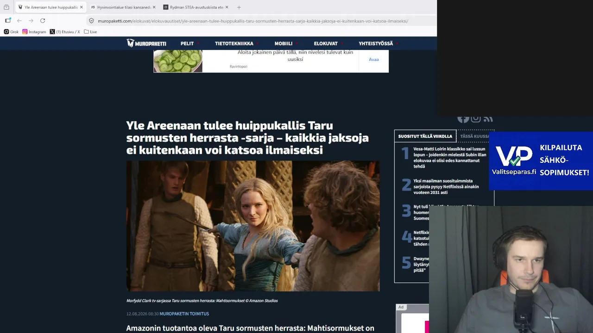
Task: Click the article date 12.08.2026 08:30
Action: (143, 314)
